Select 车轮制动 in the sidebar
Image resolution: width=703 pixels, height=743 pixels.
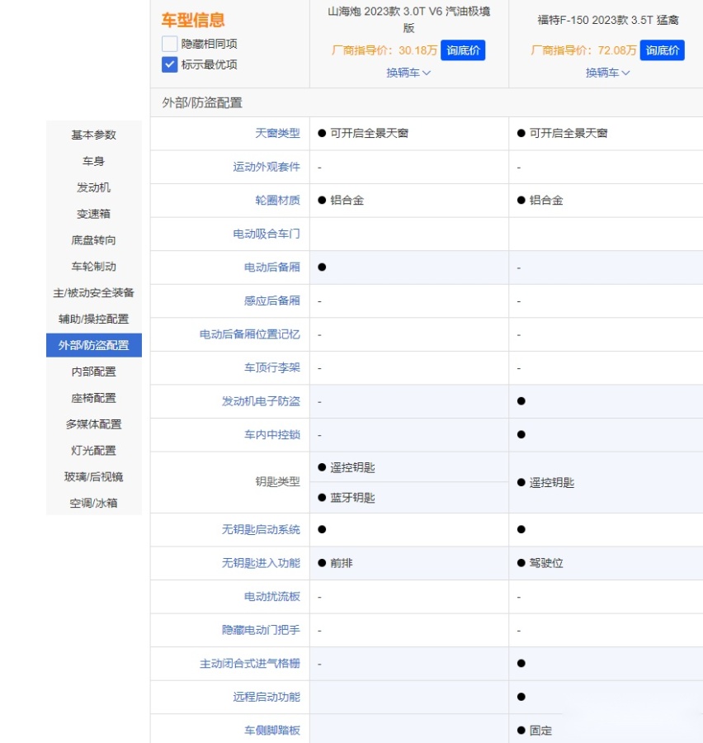point(94,267)
